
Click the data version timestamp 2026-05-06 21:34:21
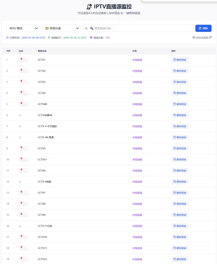[75, 38]
